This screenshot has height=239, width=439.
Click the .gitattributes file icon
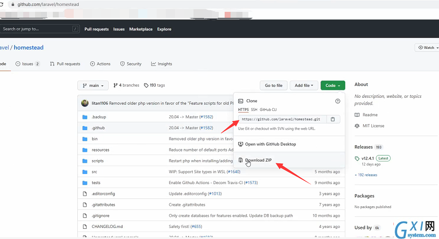(x=85, y=204)
